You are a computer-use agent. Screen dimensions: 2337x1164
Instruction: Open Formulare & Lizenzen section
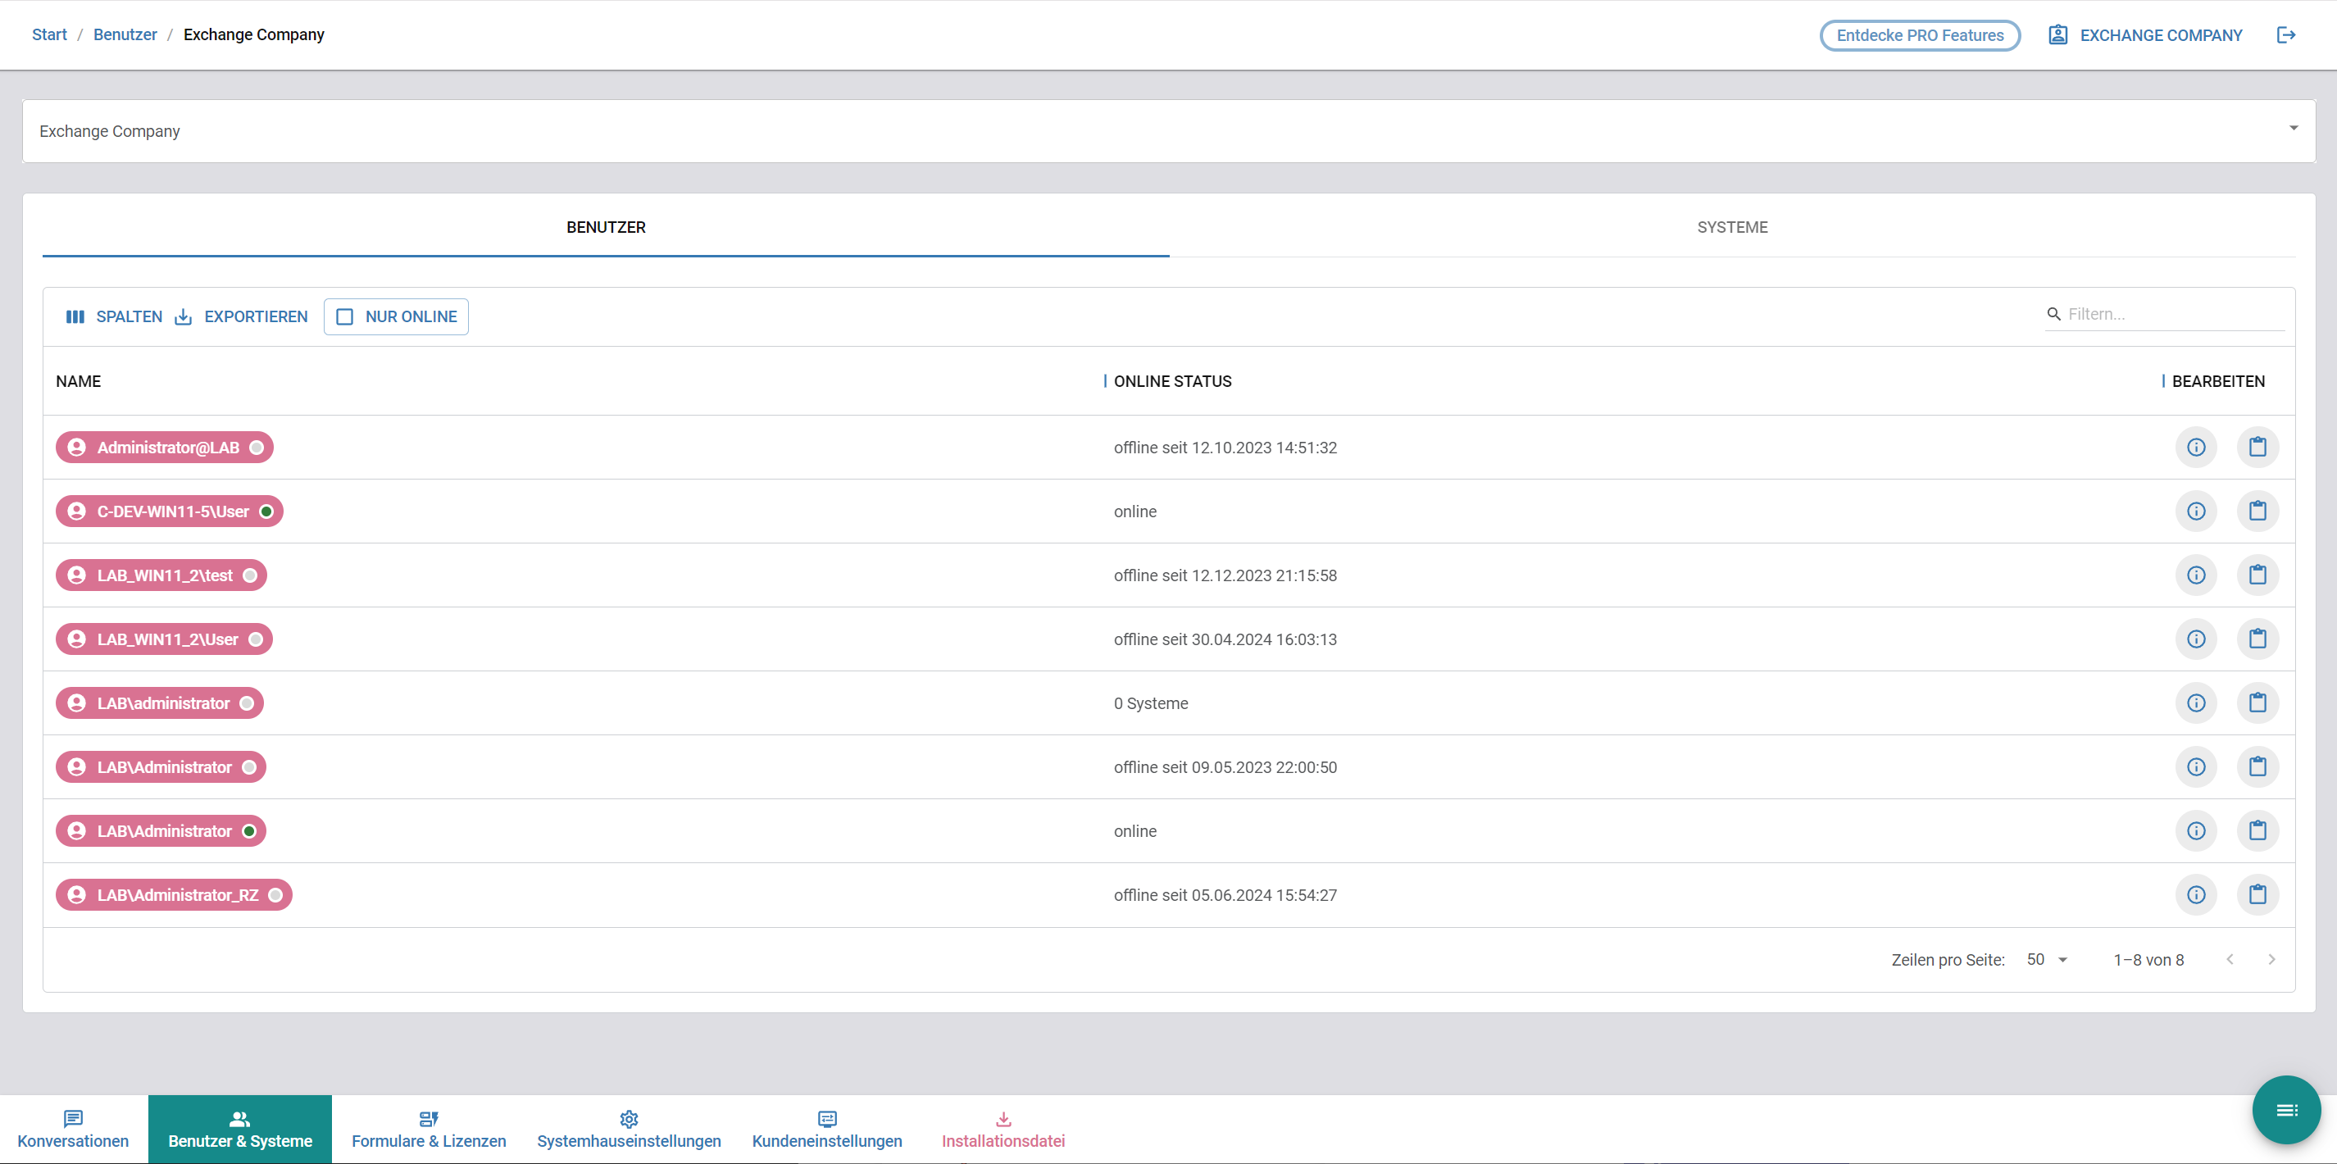point(428,1130)
